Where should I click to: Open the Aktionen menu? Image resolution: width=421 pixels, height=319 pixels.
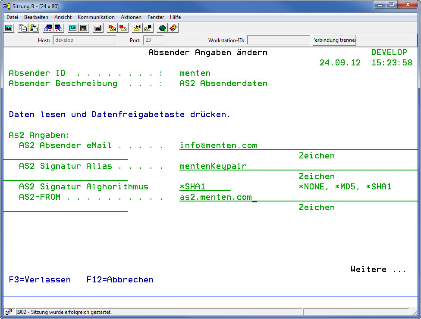coord(131,17)
